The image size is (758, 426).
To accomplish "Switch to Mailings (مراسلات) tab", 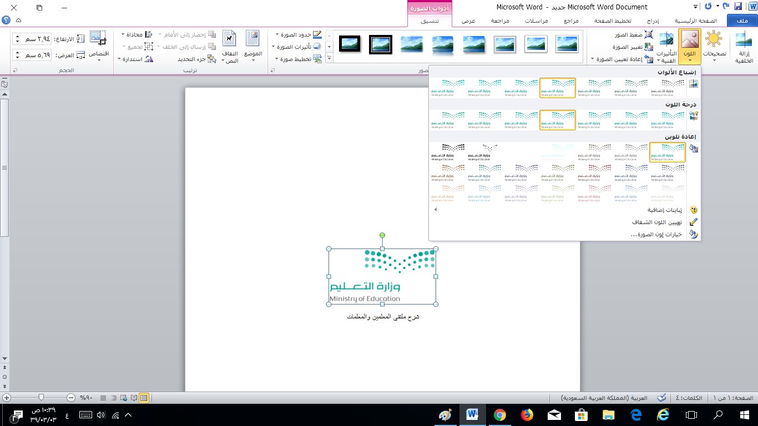I will tap(537, 21).
